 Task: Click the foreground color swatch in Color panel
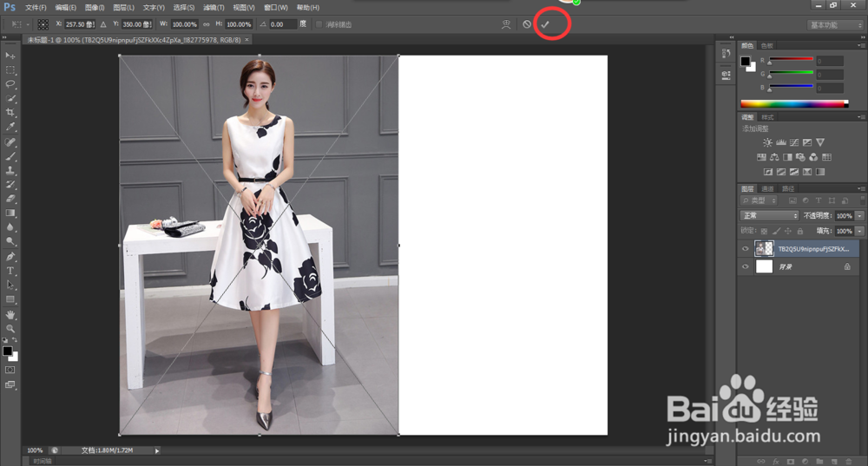point(746,61)
